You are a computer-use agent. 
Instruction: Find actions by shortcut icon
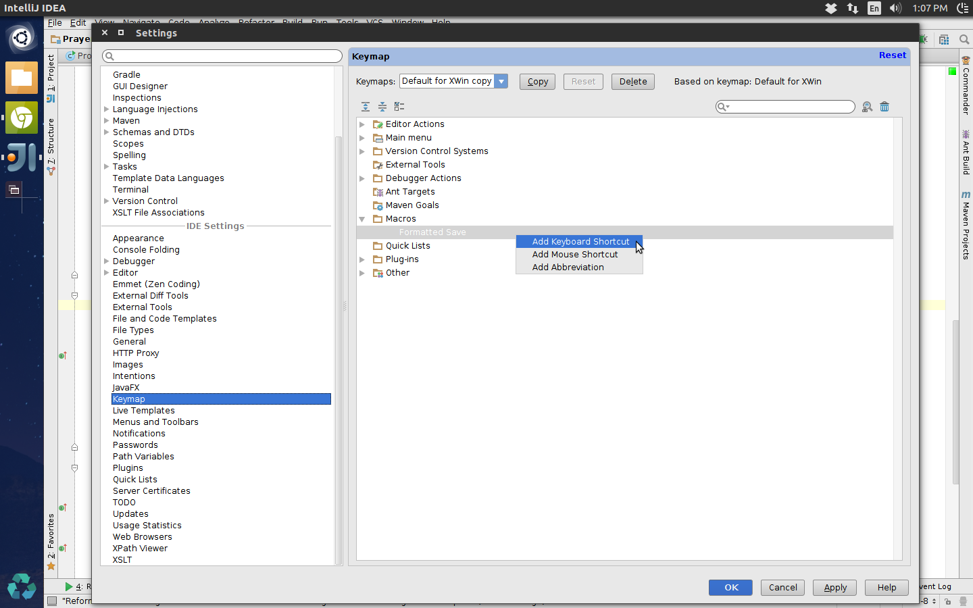867,107
